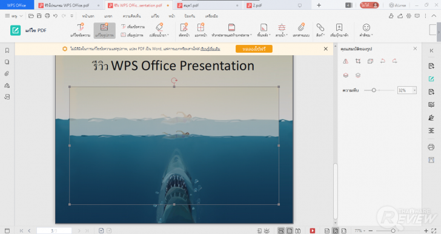Click the Undo arrow
This screenshot has width=441, height=234.
(55, 16)
